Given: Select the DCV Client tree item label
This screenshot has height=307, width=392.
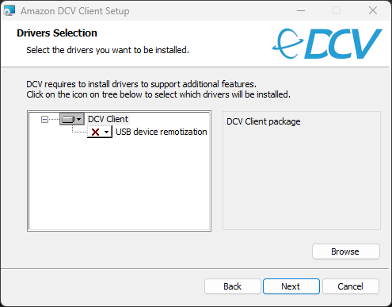Looking at the screenshot, I should coord(108,119).
